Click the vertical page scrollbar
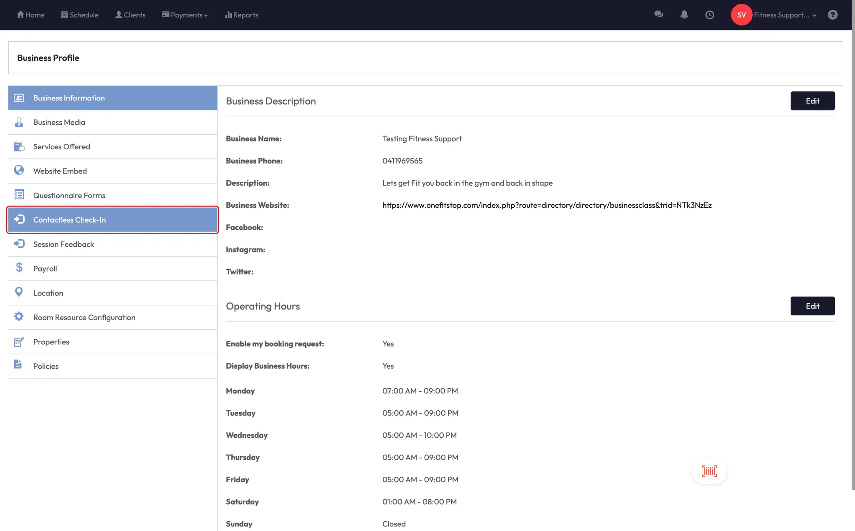Screen dimensions: 855x531 click(853, 250)
